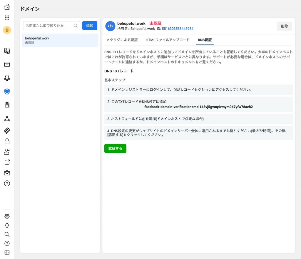Open the person checkmark requests icon
Viewport: 301px width, 259px height.
pos(7,152)
